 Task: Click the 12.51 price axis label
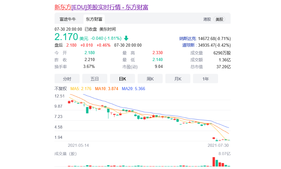point(59,96)
